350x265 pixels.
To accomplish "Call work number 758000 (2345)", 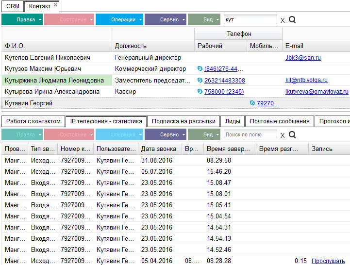I will click(x=224, y=92).
